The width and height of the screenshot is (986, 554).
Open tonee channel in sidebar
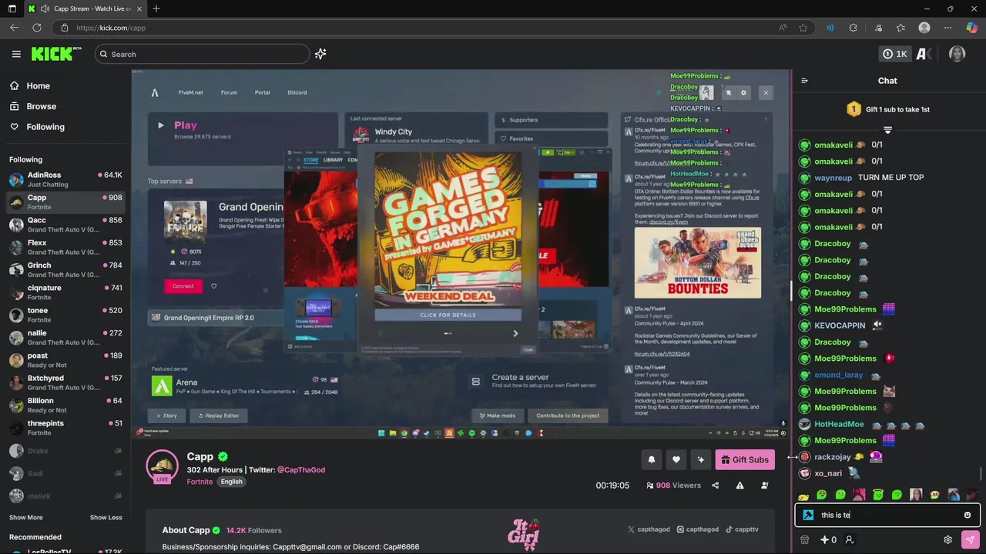pos(65,315)
